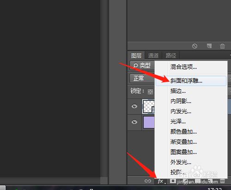Screen dimensions: 231x190
Task: Add a layer mask with mask icon
Action: point(173,181)
